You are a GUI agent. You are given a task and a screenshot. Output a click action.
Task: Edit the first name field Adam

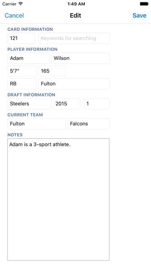(x=28, y=58)
